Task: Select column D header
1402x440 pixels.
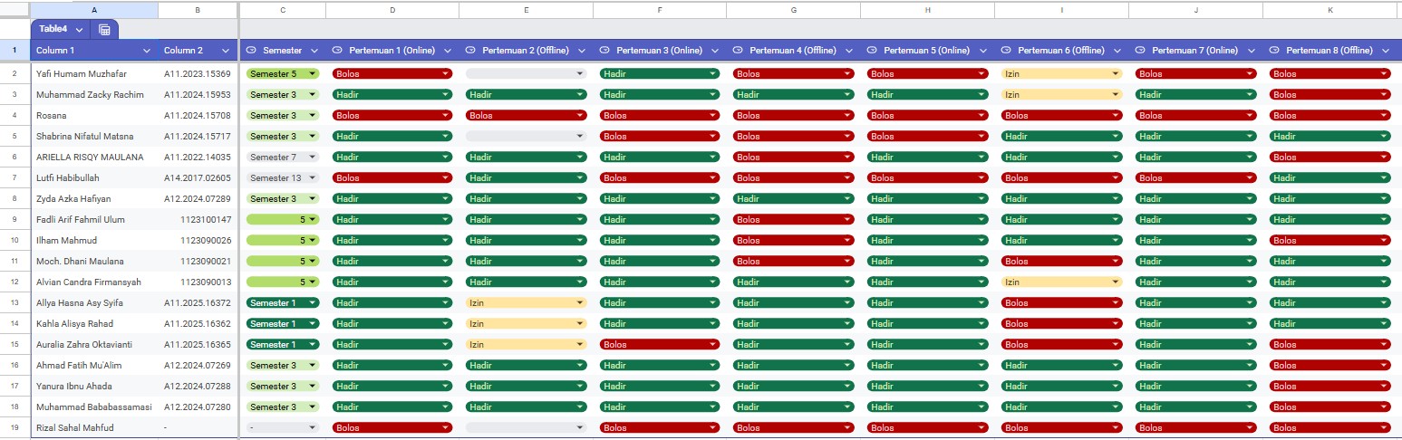Action: click(x=392, y=9)
